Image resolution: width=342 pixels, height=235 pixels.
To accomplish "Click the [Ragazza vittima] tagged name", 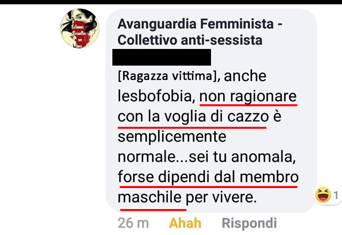I will point(167,76).
